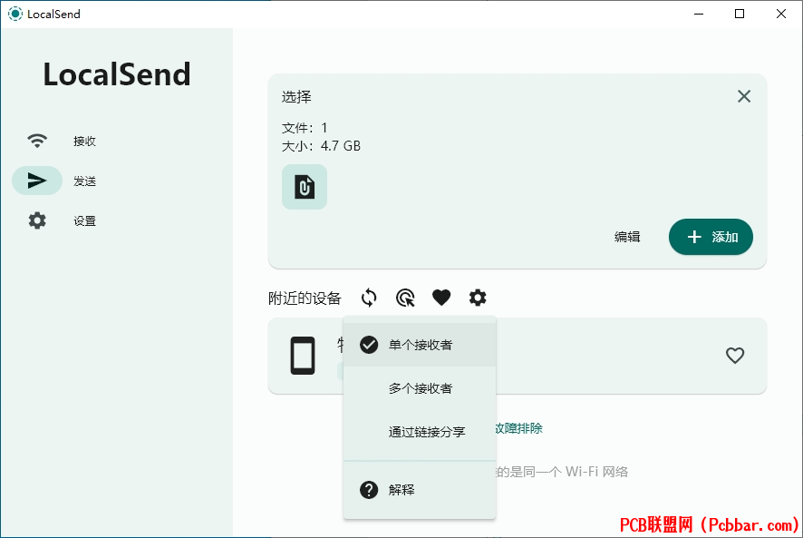Viewport: 803px width, 538px height.
Task: Click the 文件: 1 text
Action: [305, 128]
